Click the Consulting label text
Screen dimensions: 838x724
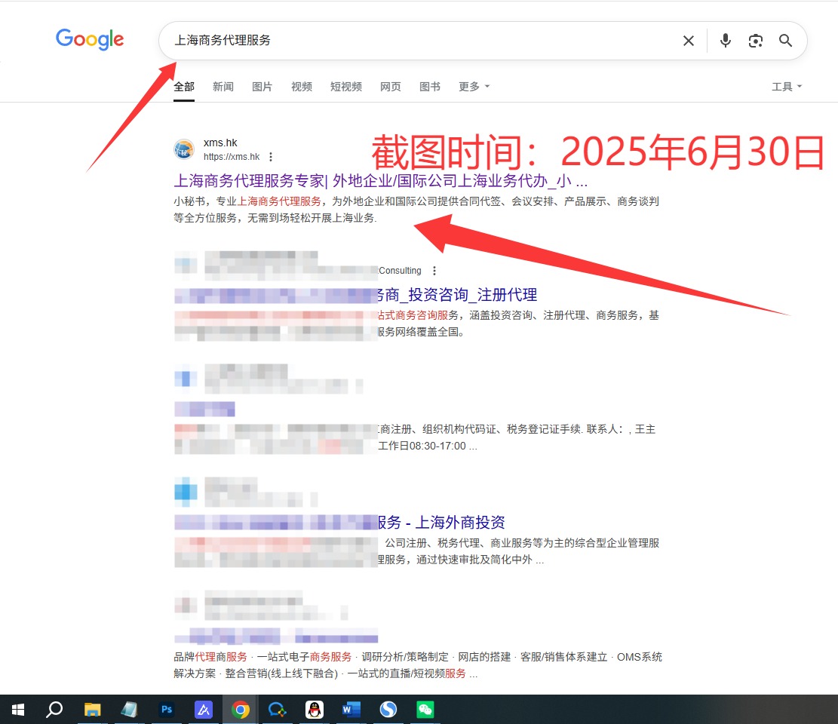pyautogui.click(x=400, y=271)
